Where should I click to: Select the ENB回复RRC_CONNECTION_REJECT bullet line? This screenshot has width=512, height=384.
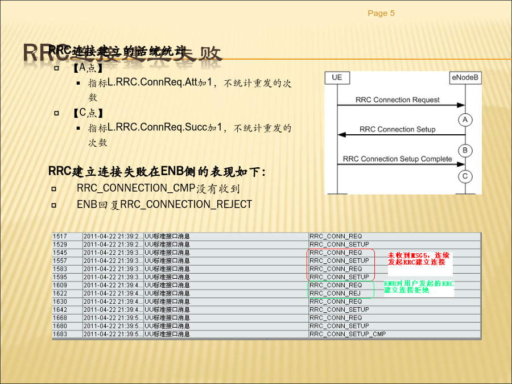164,204
